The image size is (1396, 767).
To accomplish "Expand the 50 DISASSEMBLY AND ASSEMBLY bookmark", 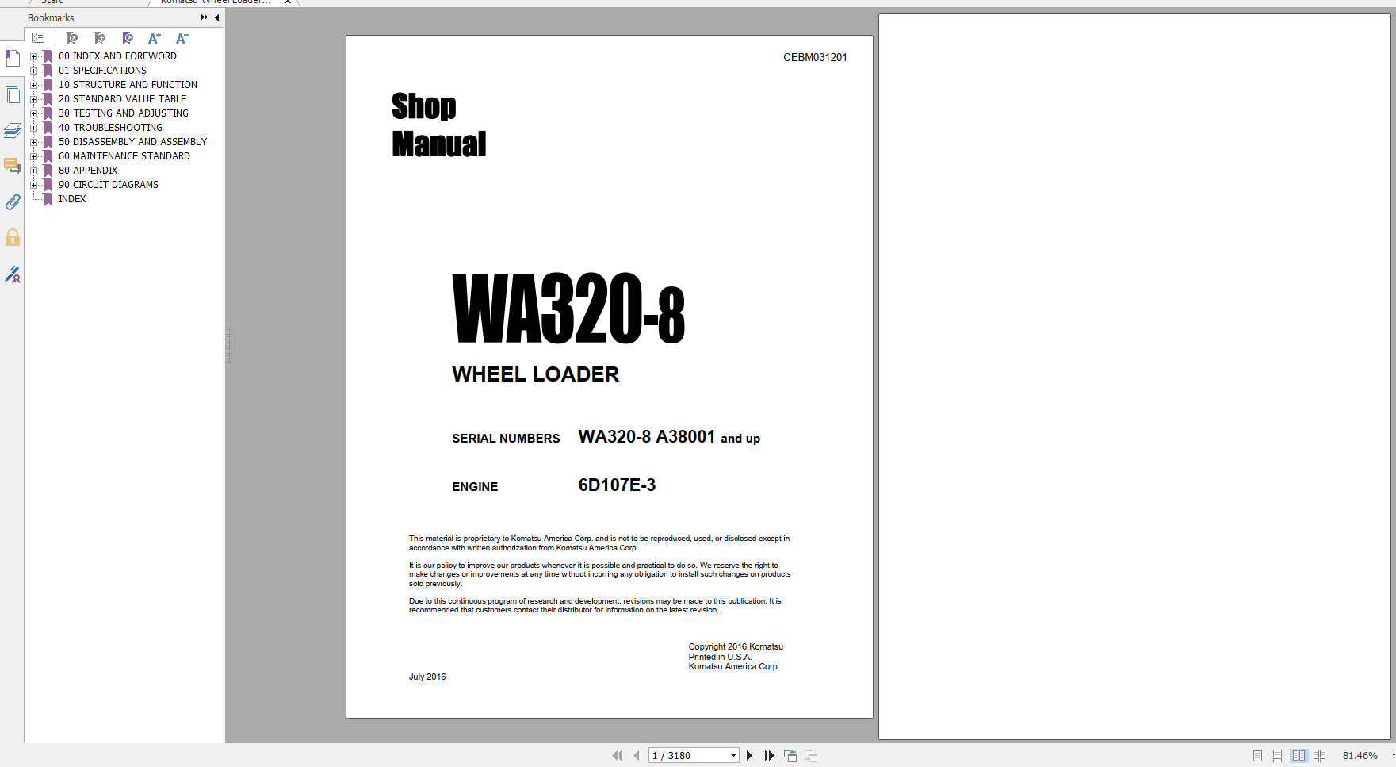I will coord(33,142).
